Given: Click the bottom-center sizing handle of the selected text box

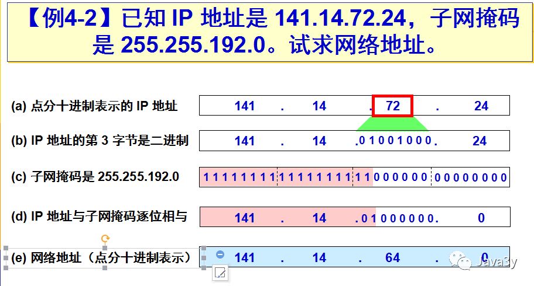Looking at the screenshot, I should tap(105, 268).
